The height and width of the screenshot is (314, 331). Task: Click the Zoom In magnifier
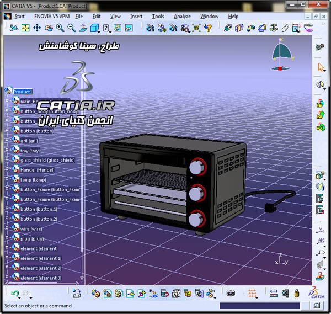coord(60,28)
